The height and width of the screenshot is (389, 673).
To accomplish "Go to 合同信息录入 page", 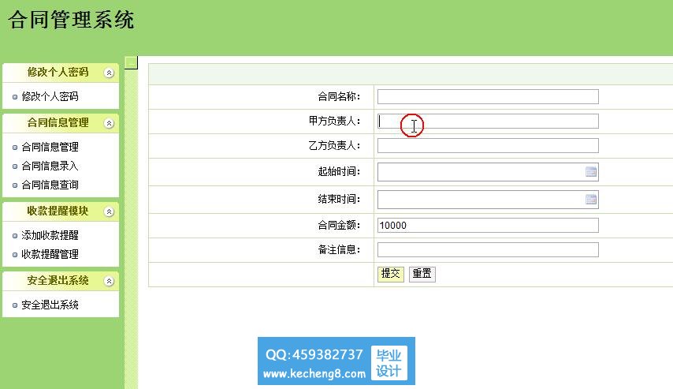I will [x=50, y=166].
